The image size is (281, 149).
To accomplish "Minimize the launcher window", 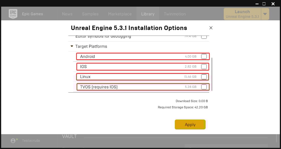I will (x=257, y=4).
